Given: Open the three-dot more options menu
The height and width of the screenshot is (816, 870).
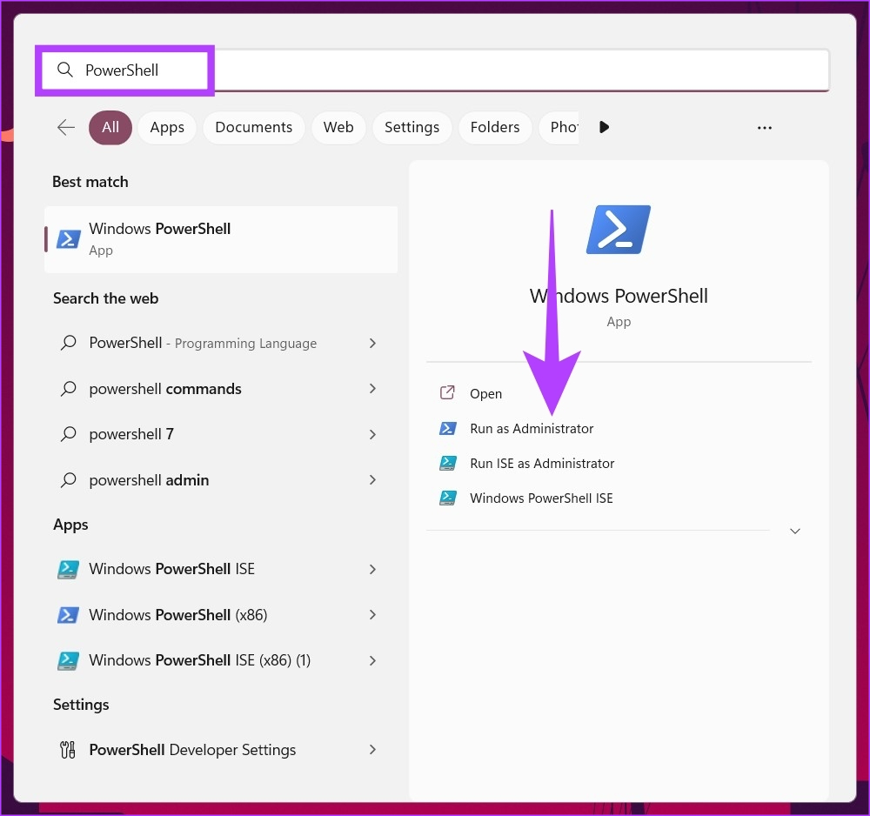Looking at the screenshot, I should [765, 128].
